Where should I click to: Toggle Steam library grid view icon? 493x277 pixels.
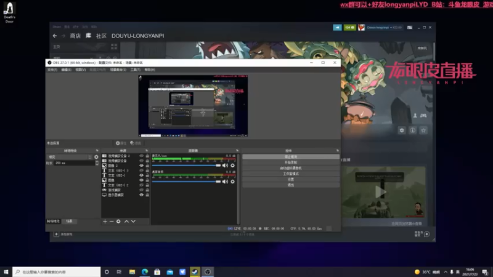click(x=114, y=47)
